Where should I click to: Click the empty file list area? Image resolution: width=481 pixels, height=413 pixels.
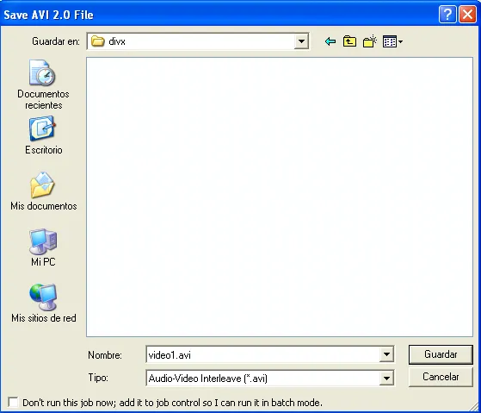click(x=280, y=197)
